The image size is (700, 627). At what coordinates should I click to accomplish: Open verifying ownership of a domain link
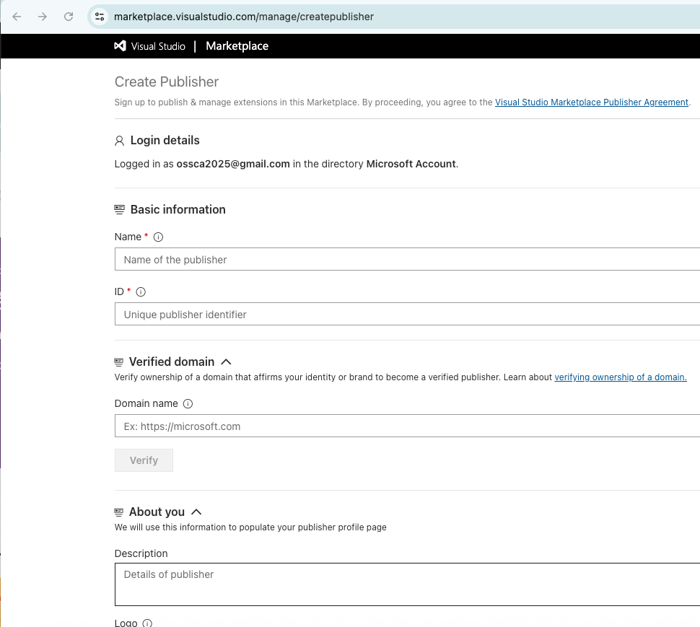point(621,377)
